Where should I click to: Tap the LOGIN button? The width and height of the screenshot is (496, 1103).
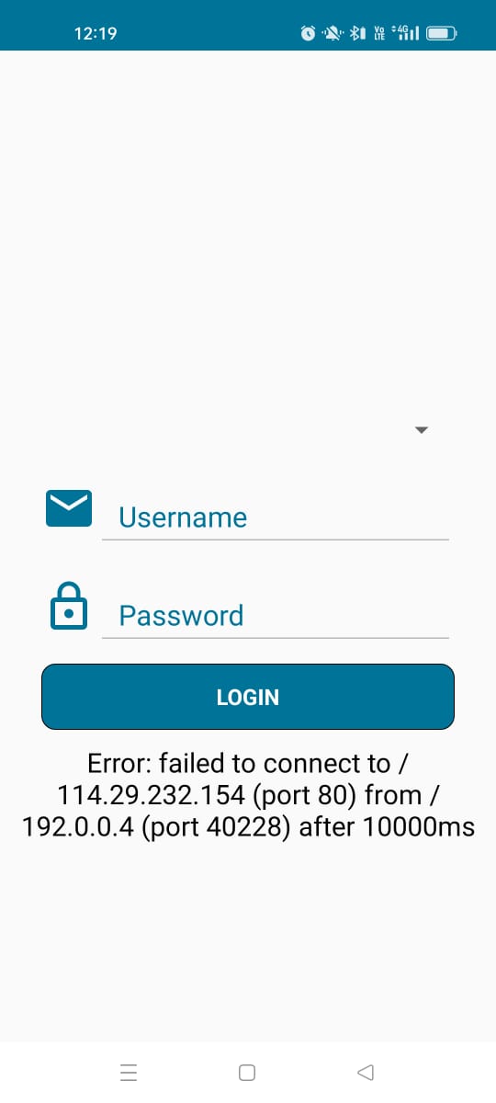click(248, 697)
